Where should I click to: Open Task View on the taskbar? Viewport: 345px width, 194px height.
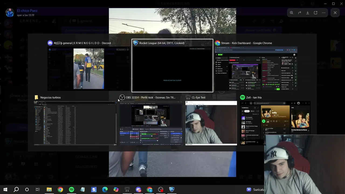click(38, 190)
